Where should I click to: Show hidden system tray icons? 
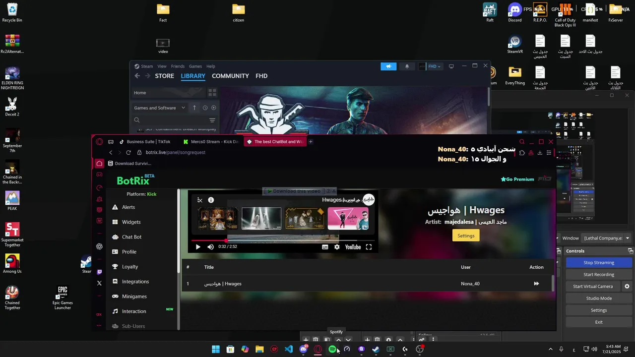(x=550, y=349)
